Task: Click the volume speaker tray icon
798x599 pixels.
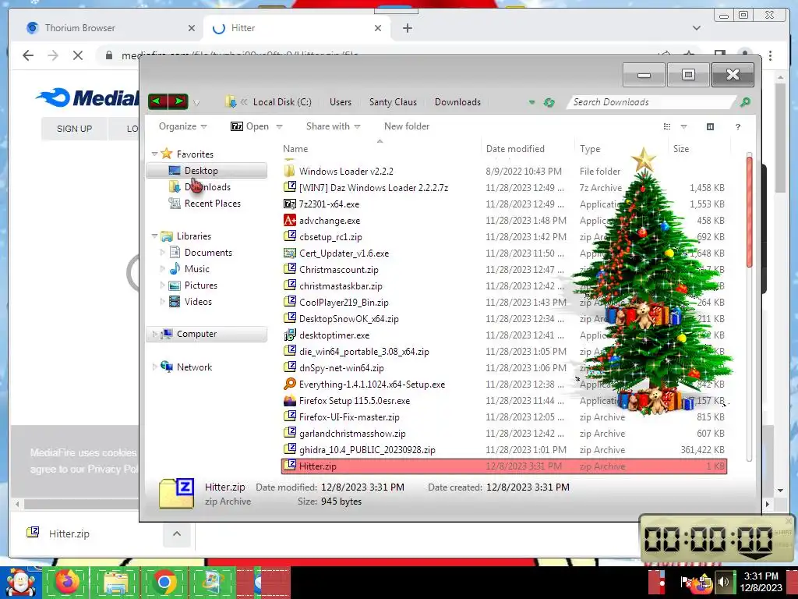Action: 723,581
